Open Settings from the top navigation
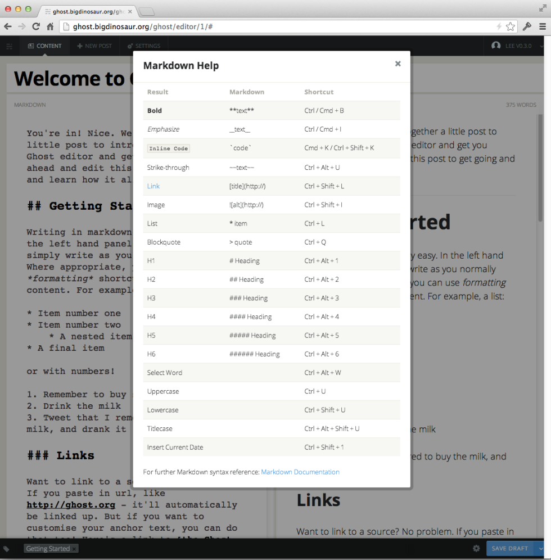The image size is (551, 560). click(x=144, y=46)
